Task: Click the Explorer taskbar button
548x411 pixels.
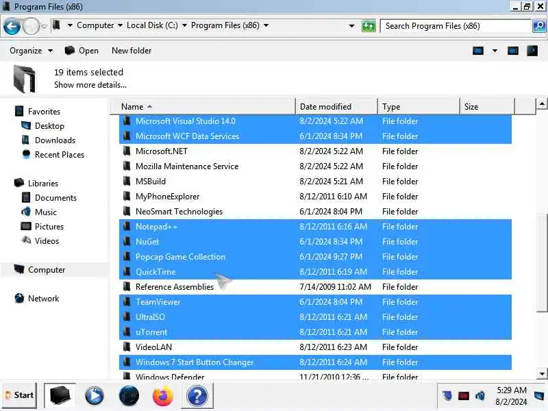Action: 60,396
